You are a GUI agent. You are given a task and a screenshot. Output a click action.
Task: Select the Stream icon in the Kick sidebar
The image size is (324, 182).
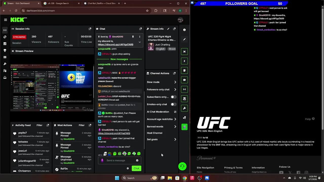[x=5, y=30]
